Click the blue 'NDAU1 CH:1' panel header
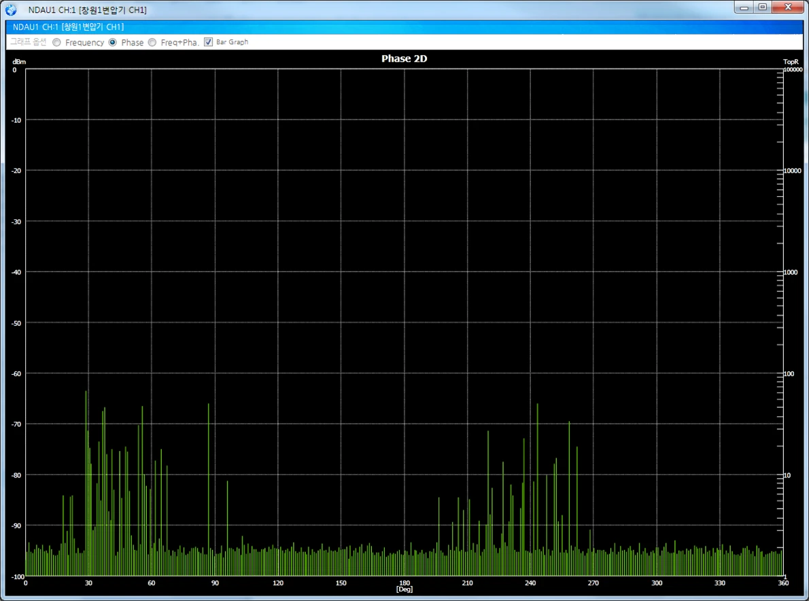809x601 pixels. click(x=404, y=26)
